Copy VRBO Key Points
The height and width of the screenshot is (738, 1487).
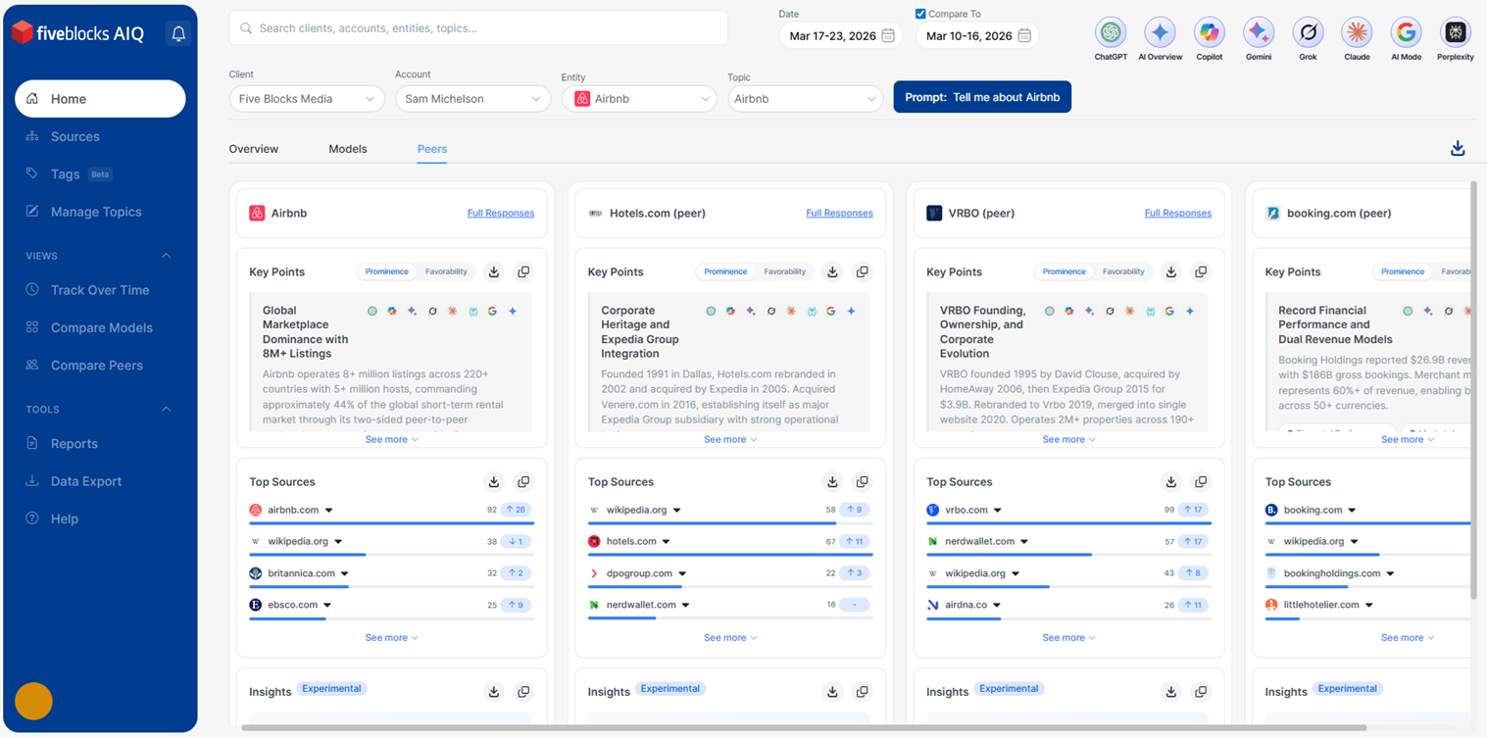tap(1201, 271)
